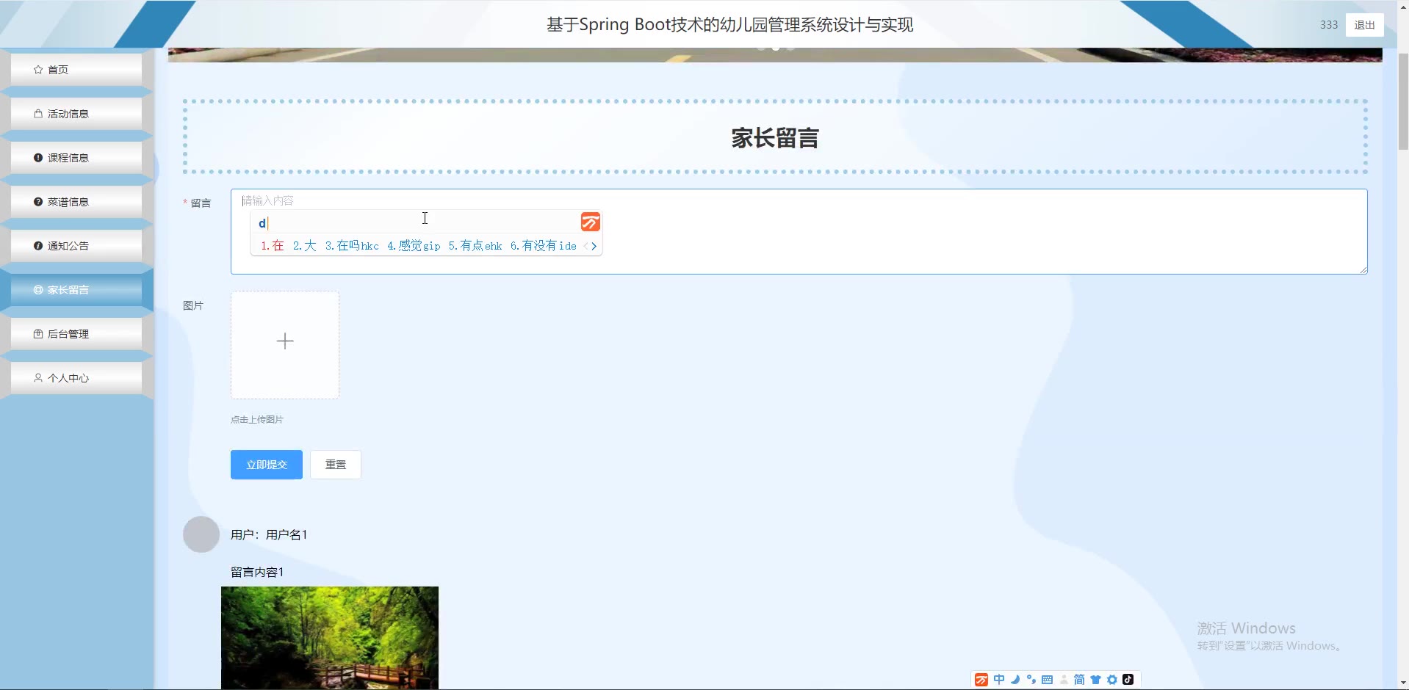Click the site title in the header
Screen dimensions: 1409x690
[x=729, y=25]
